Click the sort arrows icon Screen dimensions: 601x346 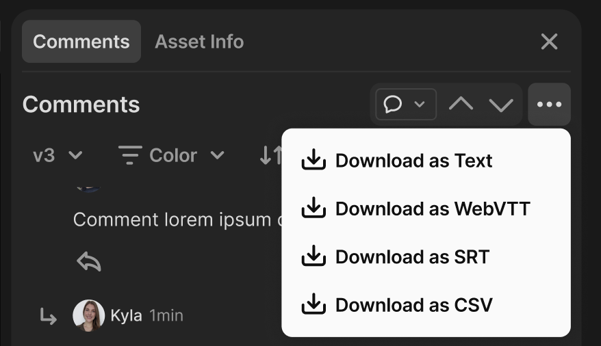pos(270,156)
